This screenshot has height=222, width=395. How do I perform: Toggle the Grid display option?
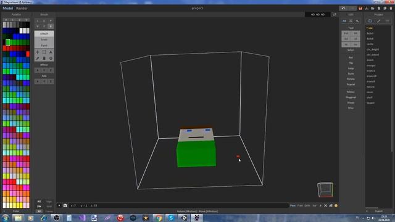(49, 207)
